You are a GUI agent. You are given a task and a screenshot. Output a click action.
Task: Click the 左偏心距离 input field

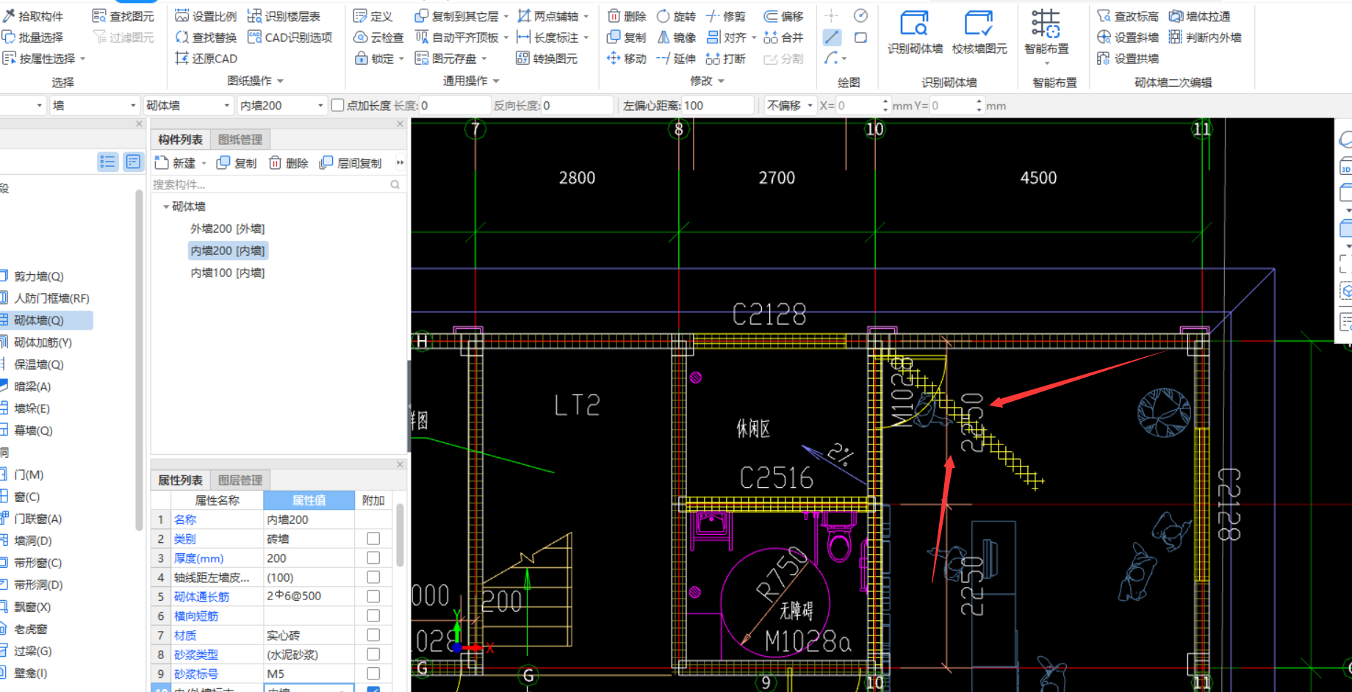click(x=717, y=106)
